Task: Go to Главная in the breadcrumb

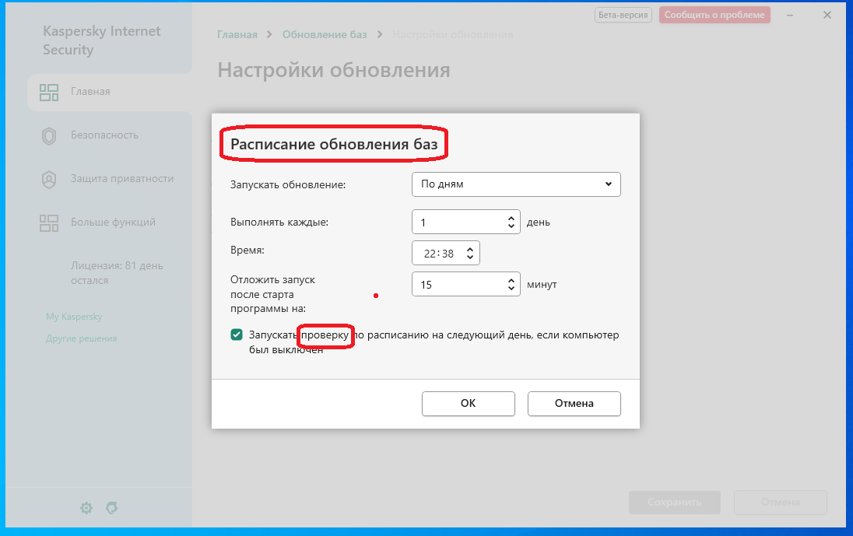Action: coord(237,34)
